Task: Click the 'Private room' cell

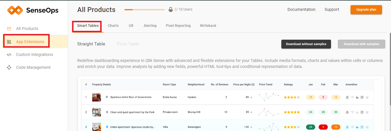Action: coord(171,112)
